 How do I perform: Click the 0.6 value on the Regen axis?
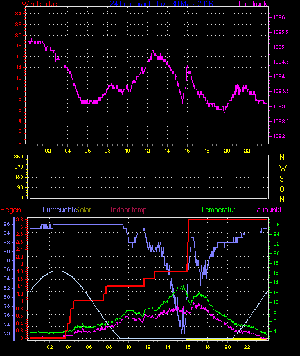pos(20,316)
